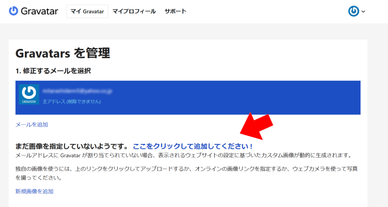Click the Gravatar power-symbol logo icon

pyautogui.click(x=14, y=11)
